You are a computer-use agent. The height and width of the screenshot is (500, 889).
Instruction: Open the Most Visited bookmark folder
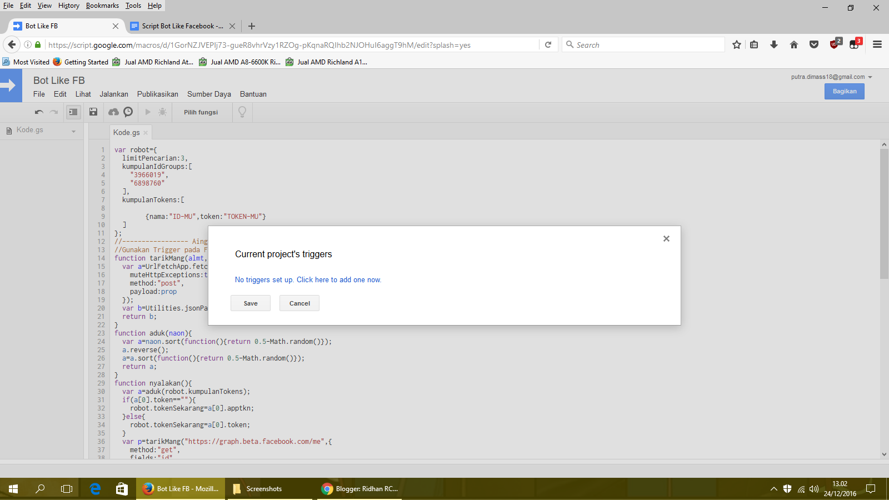(x=26, y=62)
